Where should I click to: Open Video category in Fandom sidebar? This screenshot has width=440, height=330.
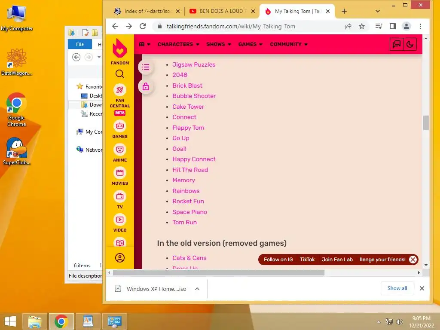click(120, 223)
